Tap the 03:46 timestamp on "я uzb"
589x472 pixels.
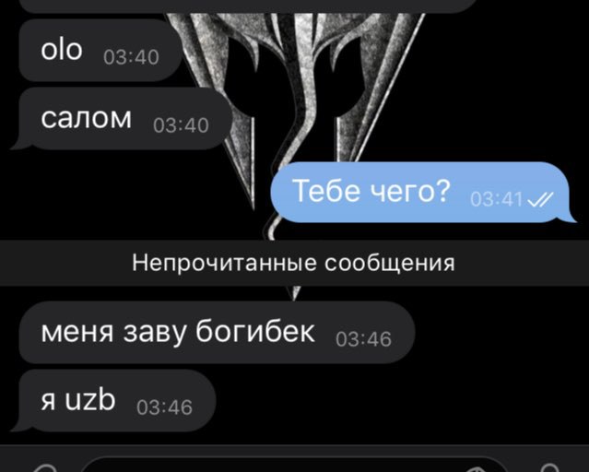pyautogui.click(x=164, y=407)
